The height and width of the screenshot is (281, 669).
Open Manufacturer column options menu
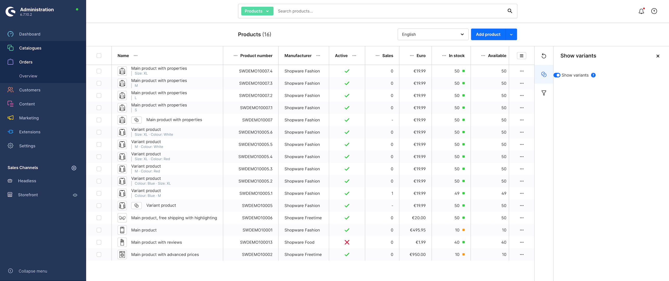point(318,56)
